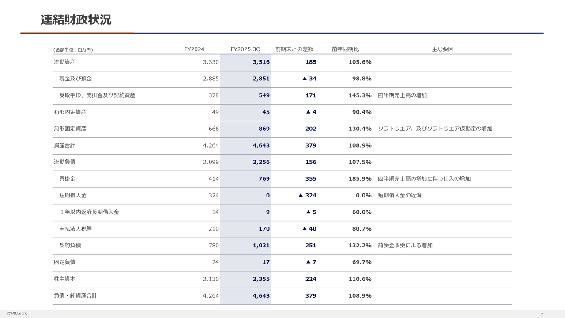Click the triangle marker in the 現金及び預金 row
565x318 pixels.
click(305, 79)
